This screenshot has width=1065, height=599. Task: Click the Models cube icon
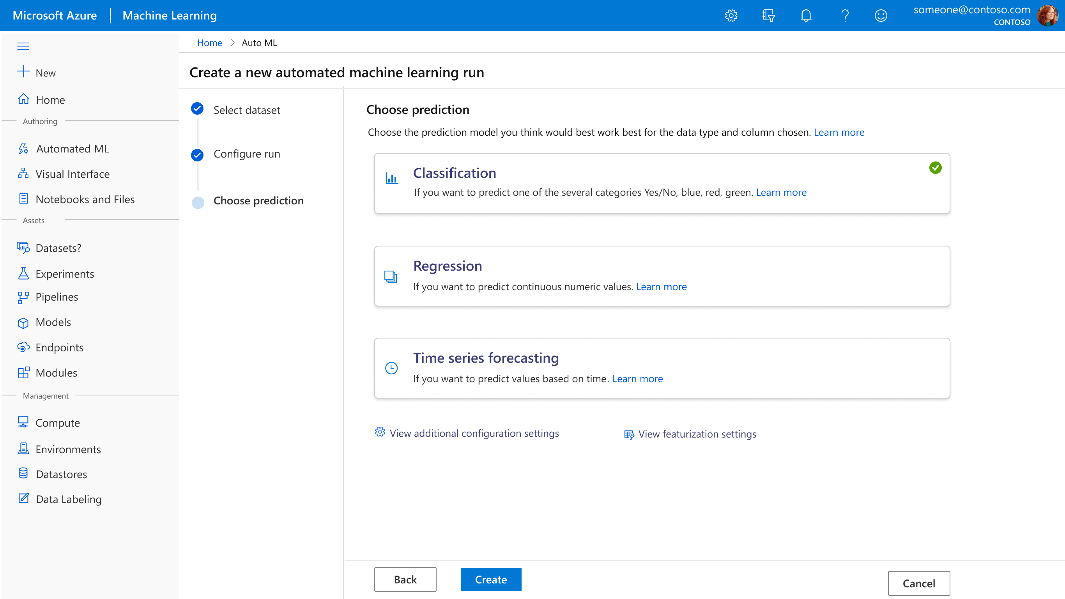click(x=23, y=323)
